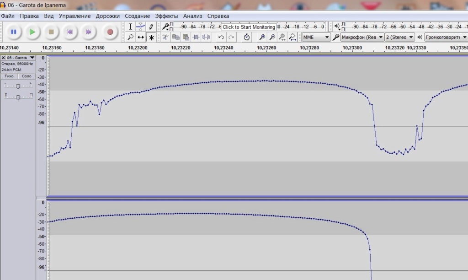Open the Эффекты menu
Viewport: 468px width, 280px height.
[x=166, y=16]
